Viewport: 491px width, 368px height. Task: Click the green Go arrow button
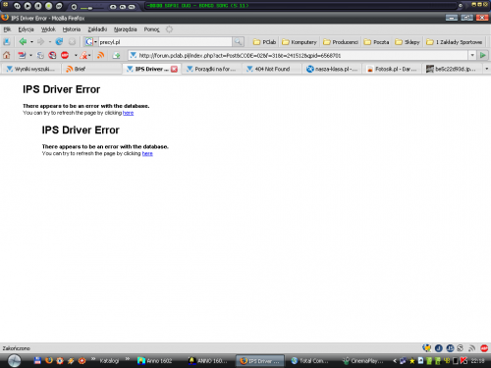[x=483, y=55]
